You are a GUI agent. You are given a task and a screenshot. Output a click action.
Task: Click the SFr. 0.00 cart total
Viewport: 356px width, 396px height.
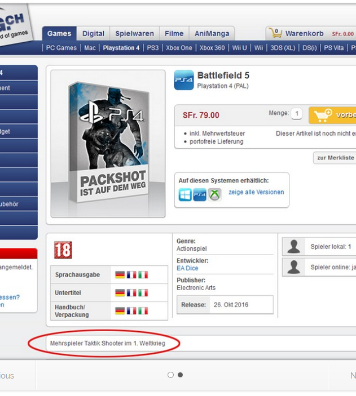342,34
